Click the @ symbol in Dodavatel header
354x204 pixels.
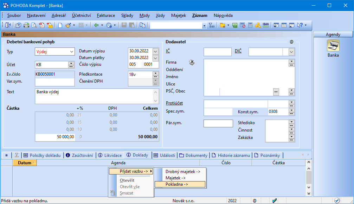(291, 42)
